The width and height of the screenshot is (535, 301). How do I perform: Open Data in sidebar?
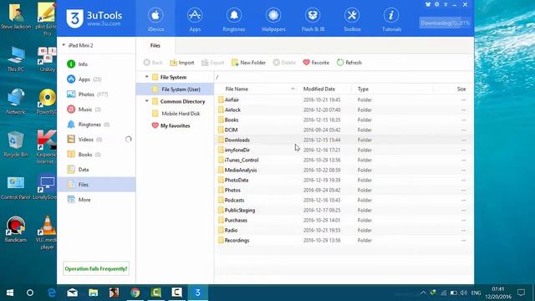pos(96,169)
